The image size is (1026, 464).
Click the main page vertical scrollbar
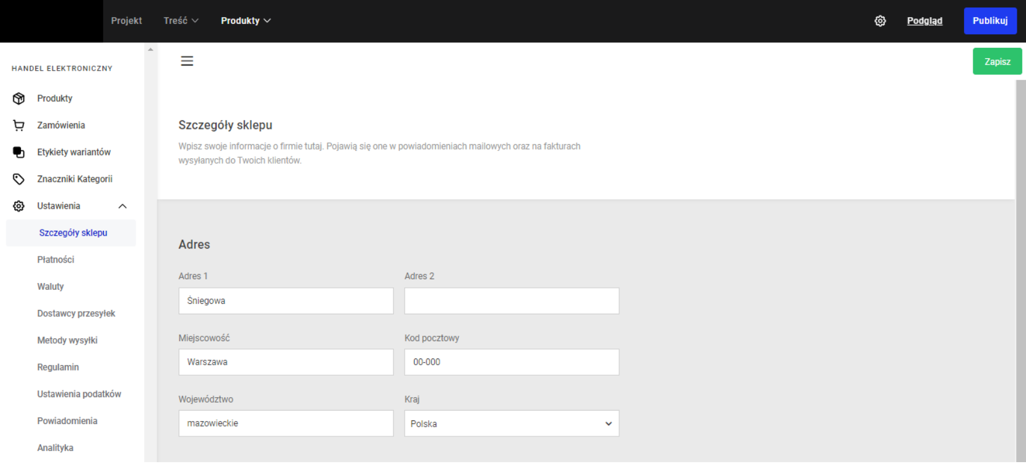point(1020,270)
